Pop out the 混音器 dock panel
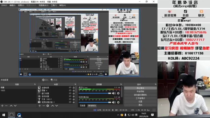 coord(121,84)
